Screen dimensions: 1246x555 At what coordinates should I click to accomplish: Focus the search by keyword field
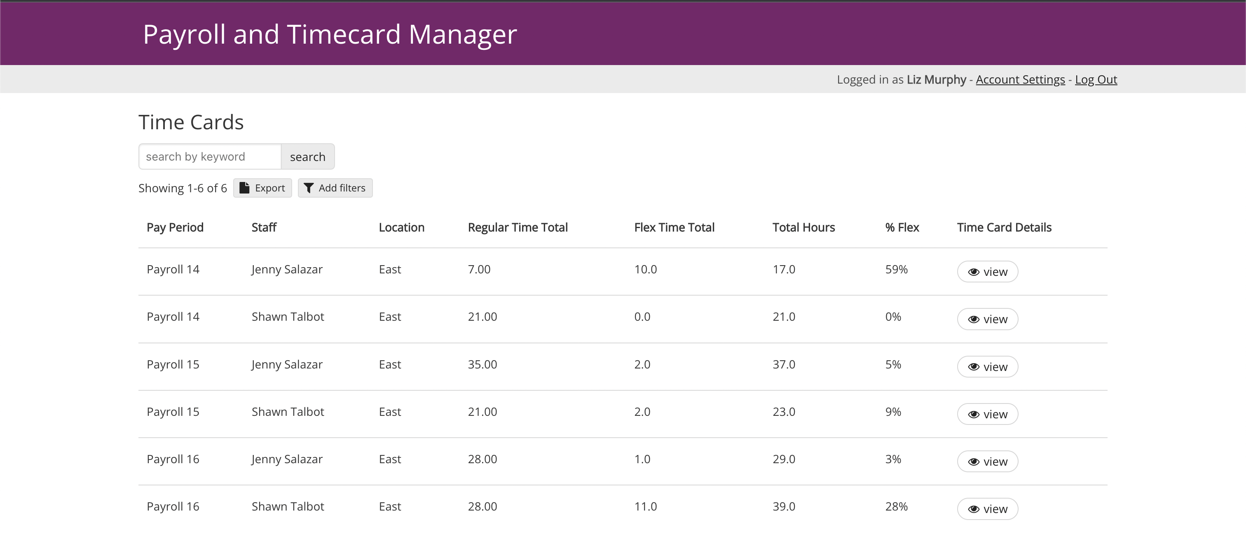pyautogui.click(x=209, y=156)
